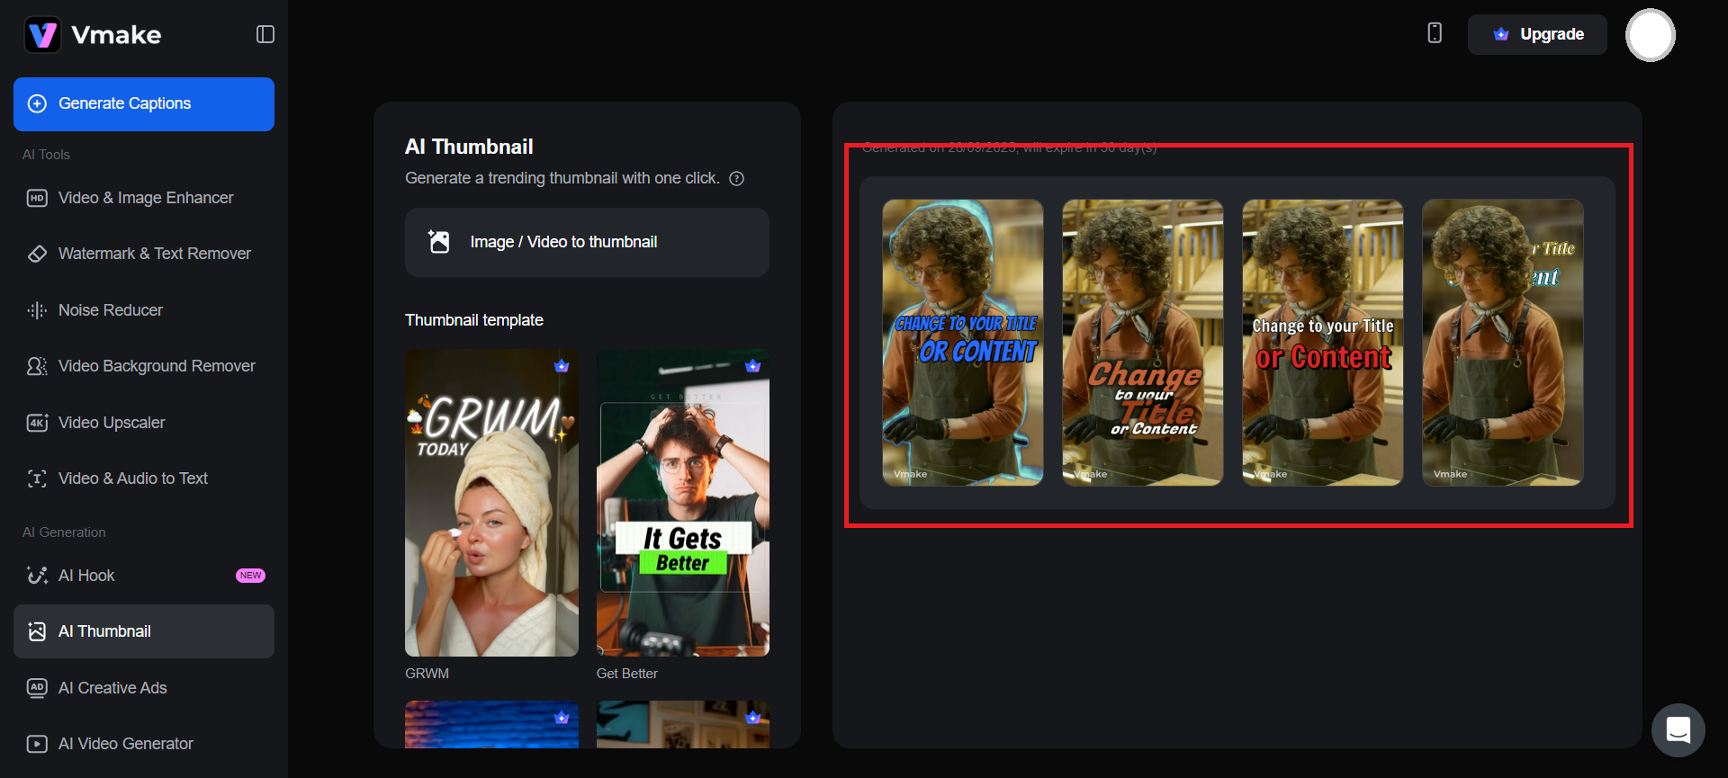Click the premium crown on GRWM template
Viewport: 1728px width, 778px height.
coord(562,366)
